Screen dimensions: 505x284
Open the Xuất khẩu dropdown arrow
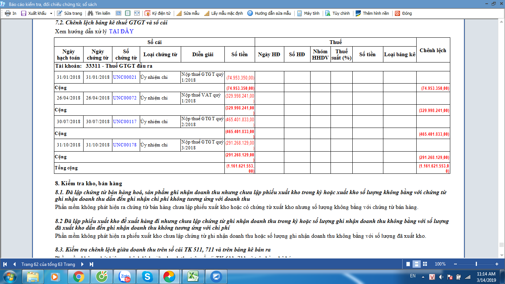[x=51, y=13]
